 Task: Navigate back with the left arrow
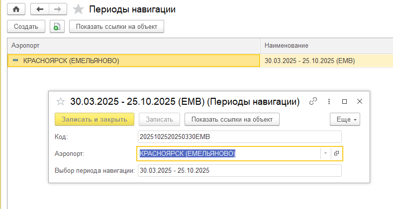(40, 9)
